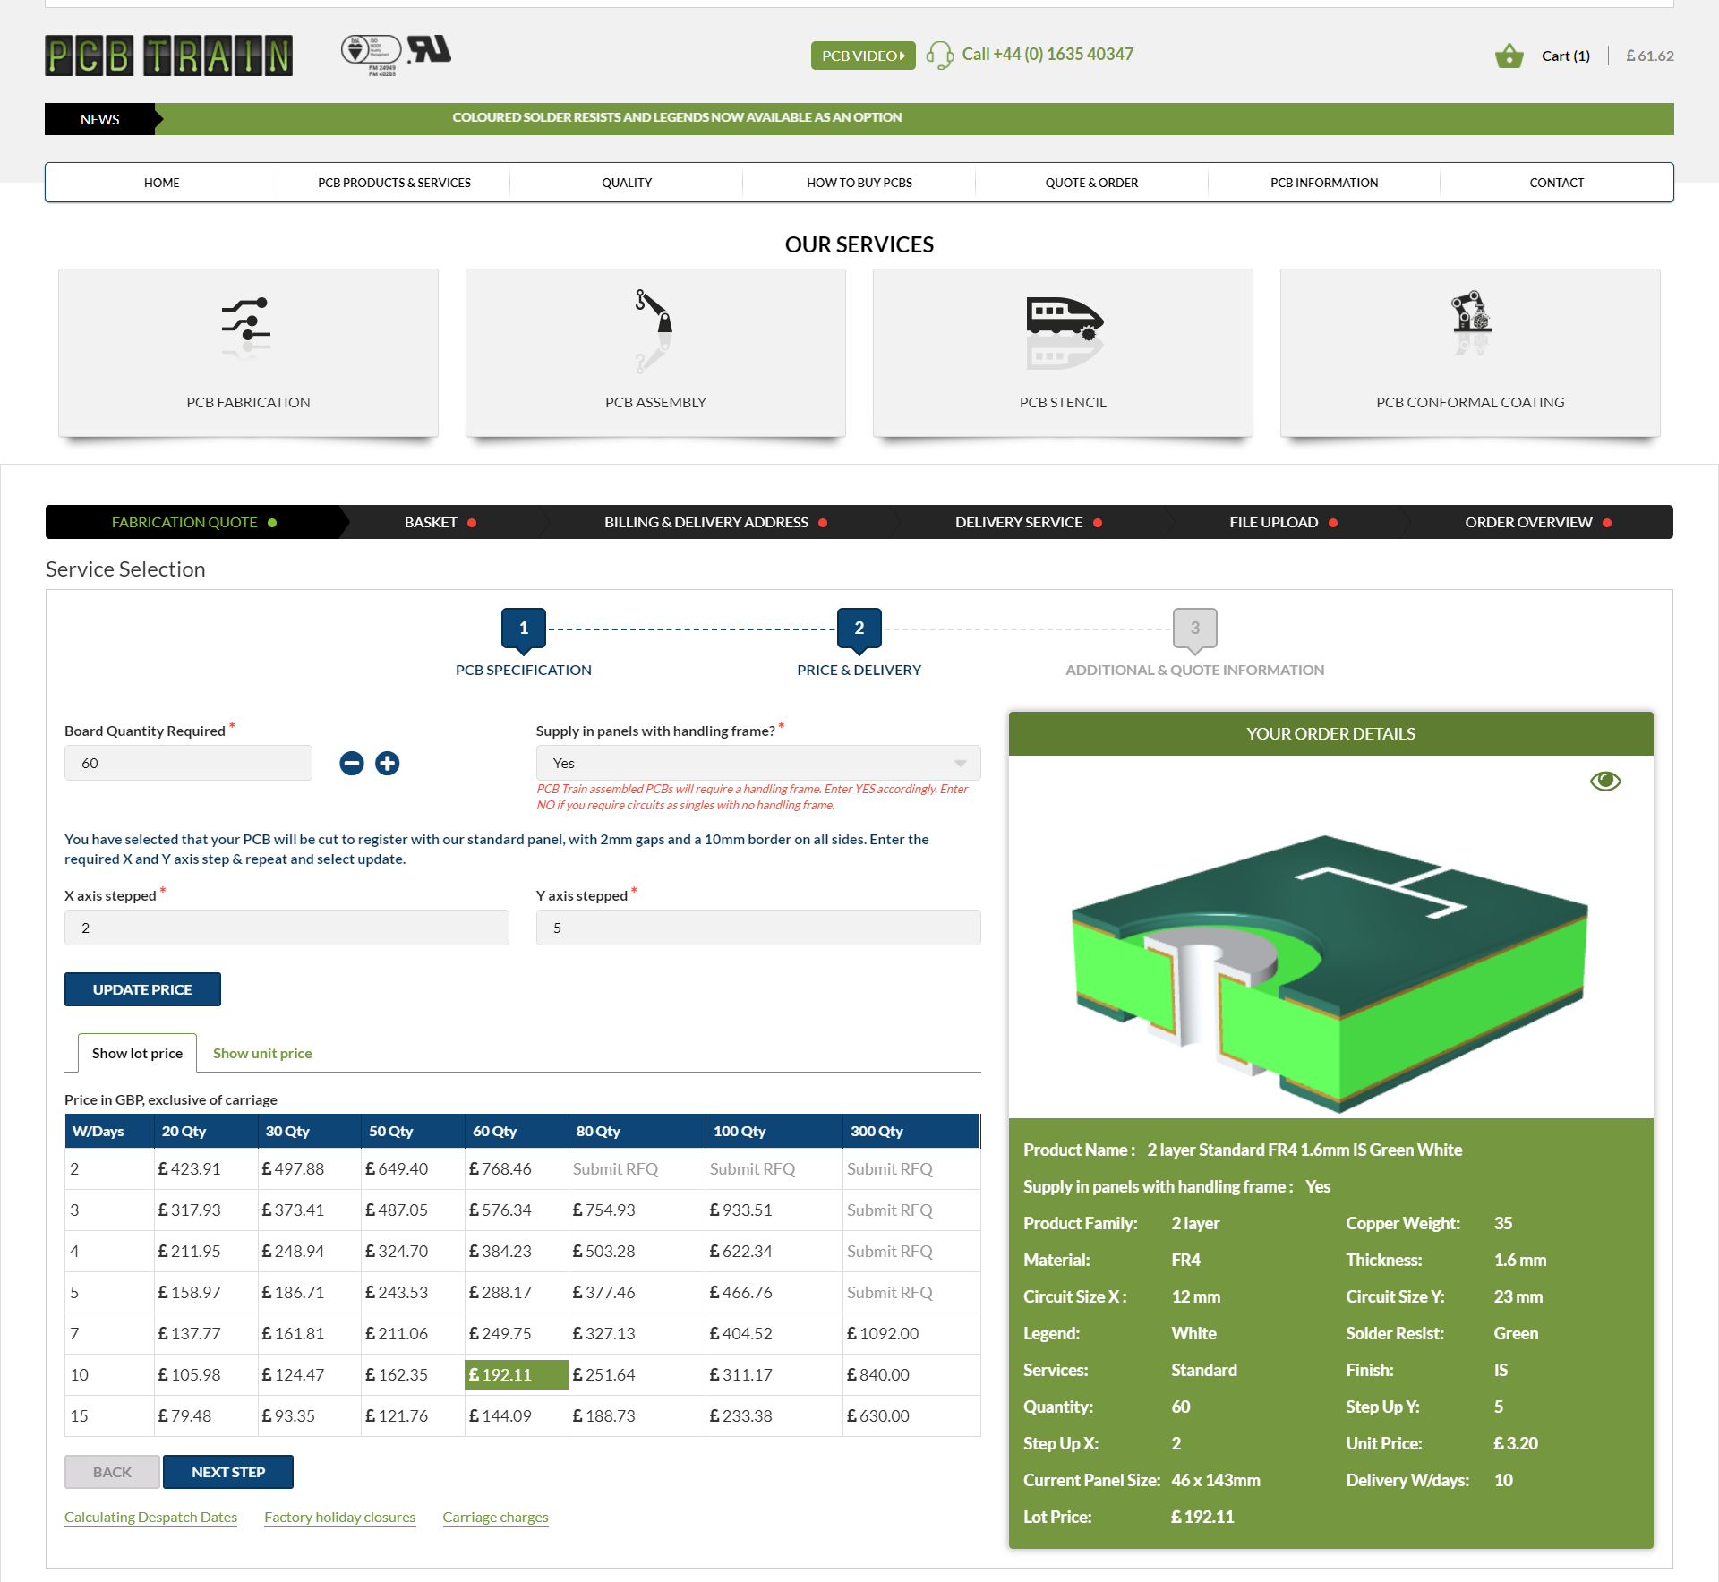Click the Back button
This screenshot has width=1719, height=1582.
[x=112, y=1472]
